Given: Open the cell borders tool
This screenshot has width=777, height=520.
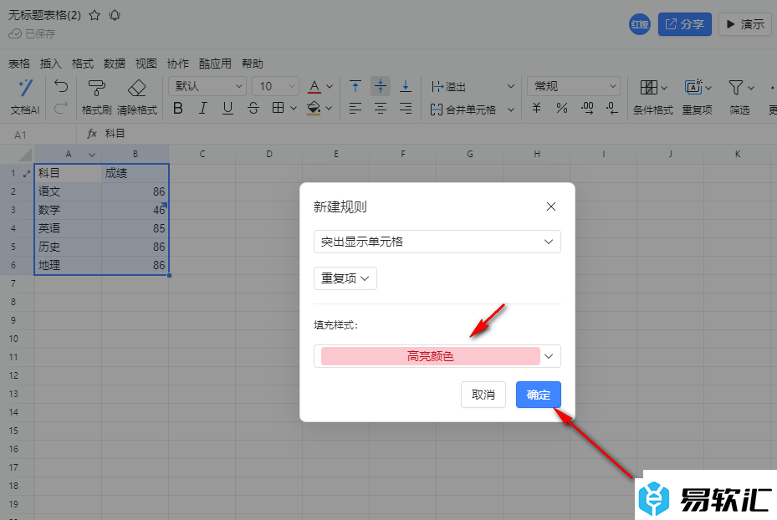Looking at the screenshot, I should tap(279, 108).
